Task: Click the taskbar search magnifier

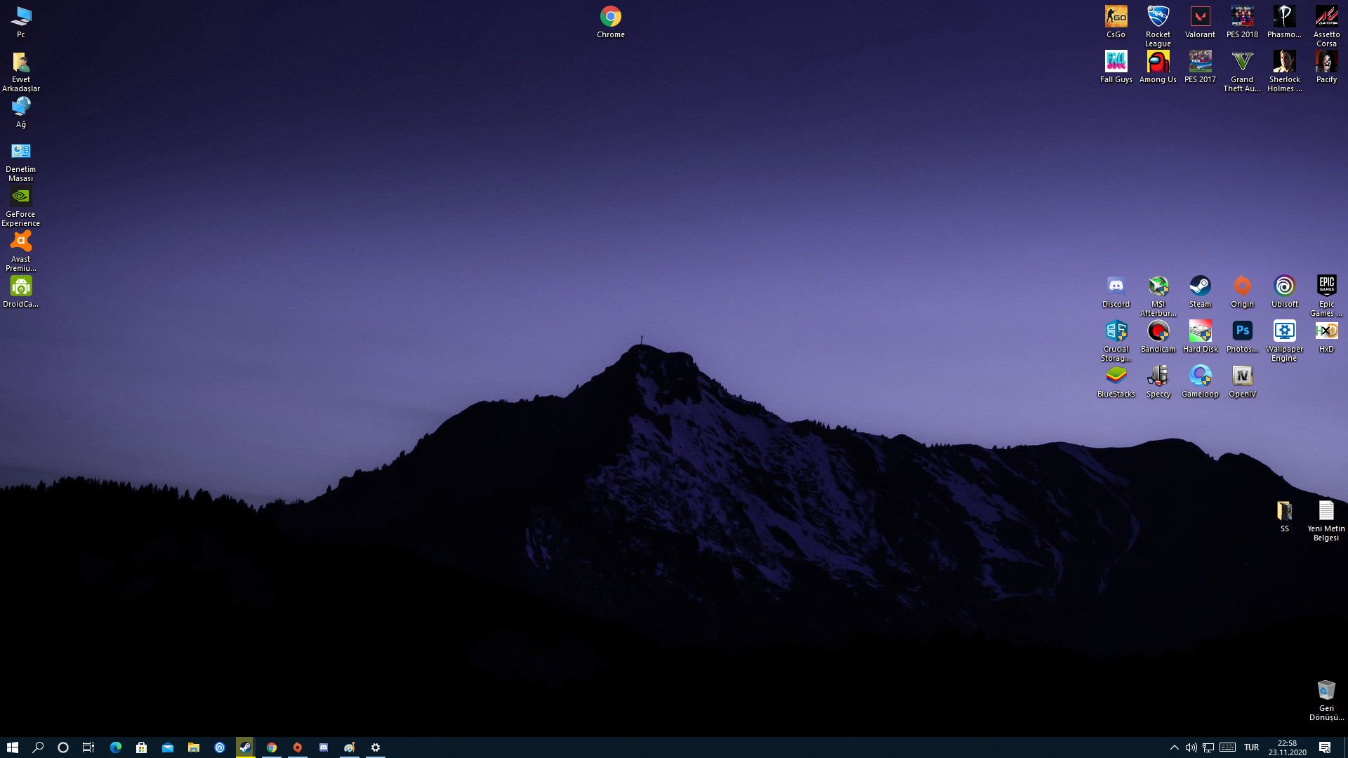Action: pyautogui.click(x=38, y=747)
